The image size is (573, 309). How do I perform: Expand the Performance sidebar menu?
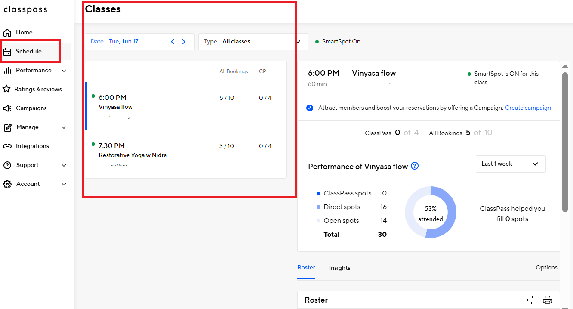point(64,71)
